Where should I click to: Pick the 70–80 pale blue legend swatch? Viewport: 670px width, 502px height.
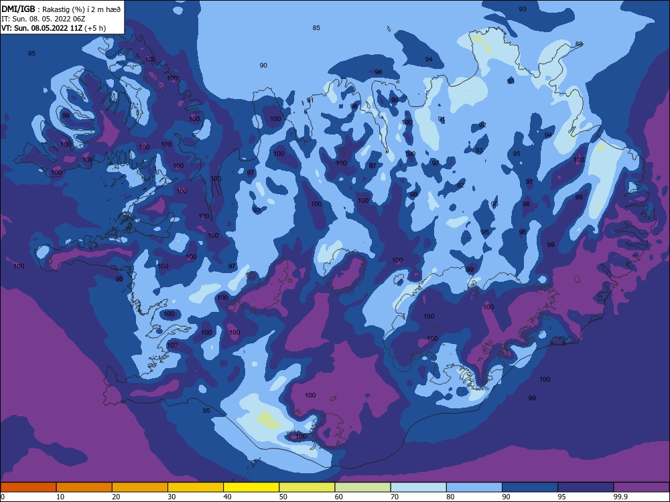[418, 487]
